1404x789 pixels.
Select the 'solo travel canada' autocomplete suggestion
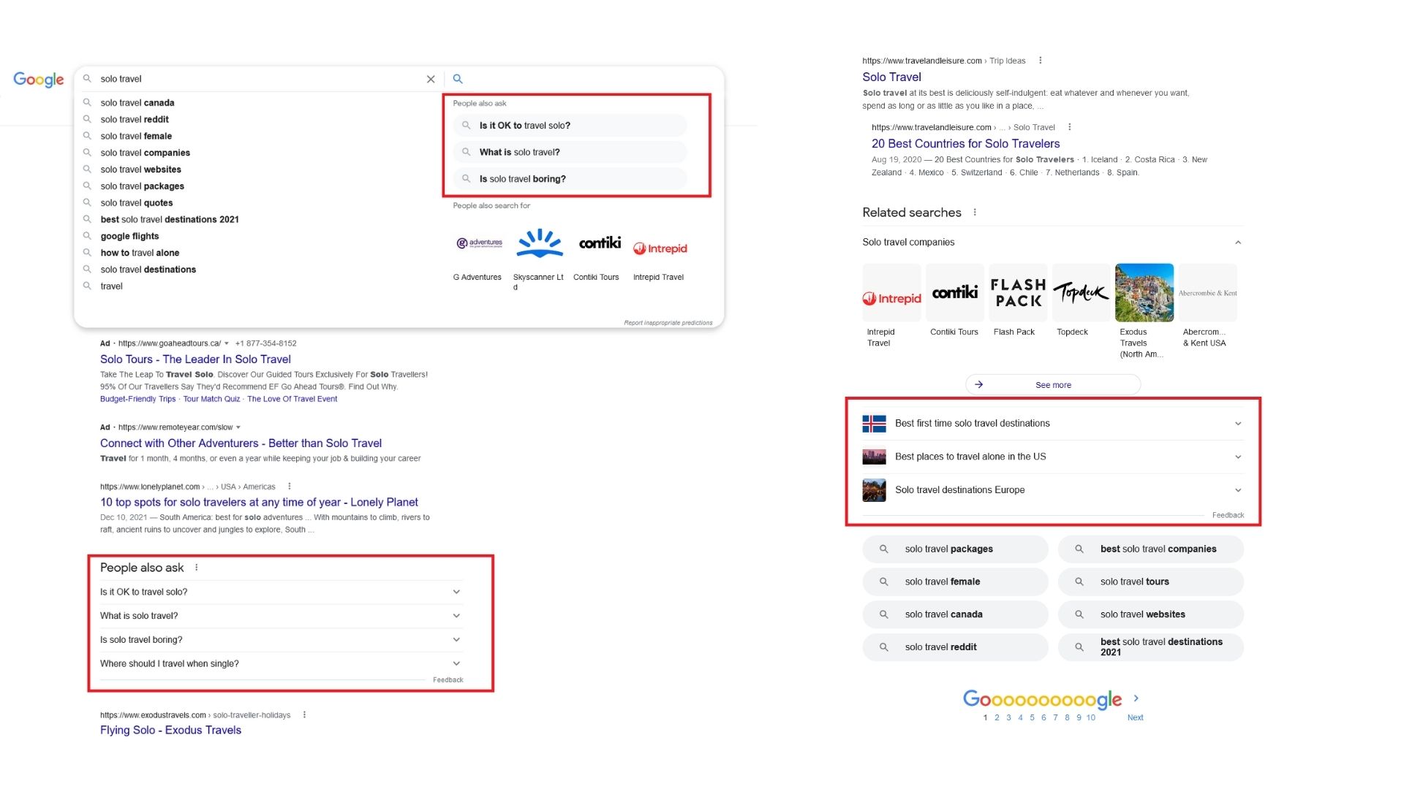[x=137, y=103]
